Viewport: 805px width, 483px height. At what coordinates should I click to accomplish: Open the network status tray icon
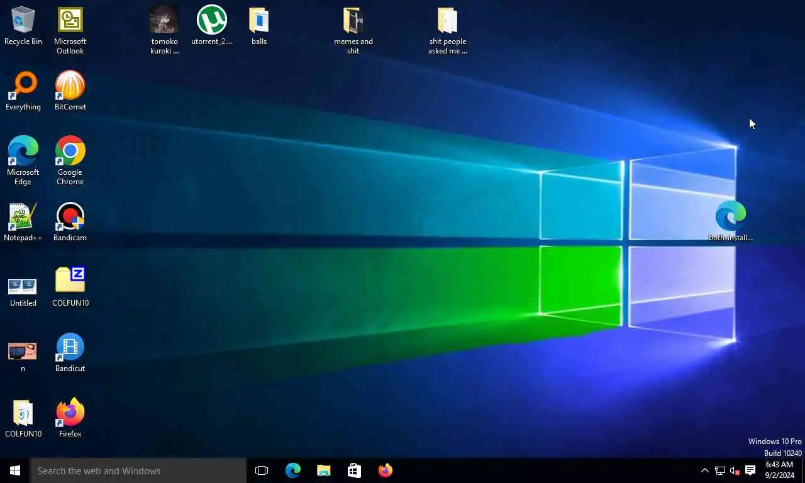[720, 470]
